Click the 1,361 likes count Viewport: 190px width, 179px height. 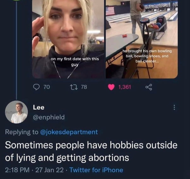pos(125,87)
